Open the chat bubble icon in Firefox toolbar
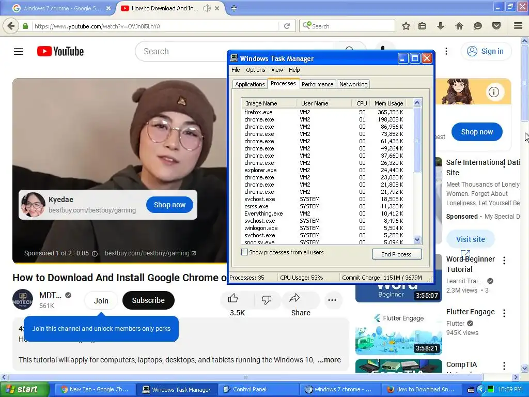 click(x=477, y=26)
